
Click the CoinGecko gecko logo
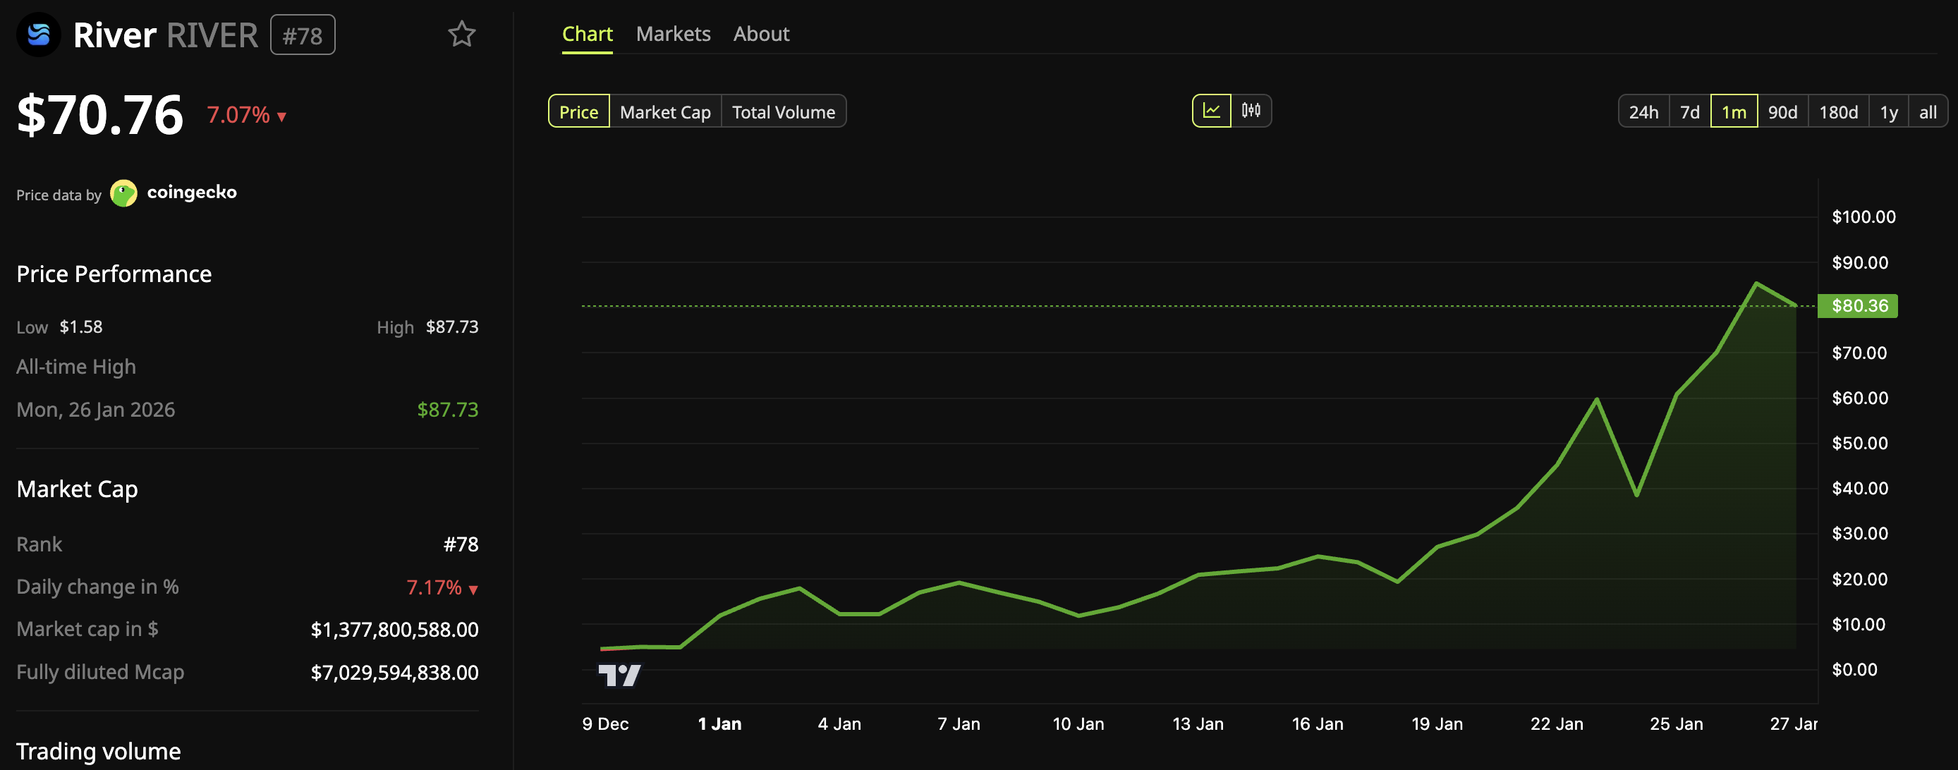[123, 193]
